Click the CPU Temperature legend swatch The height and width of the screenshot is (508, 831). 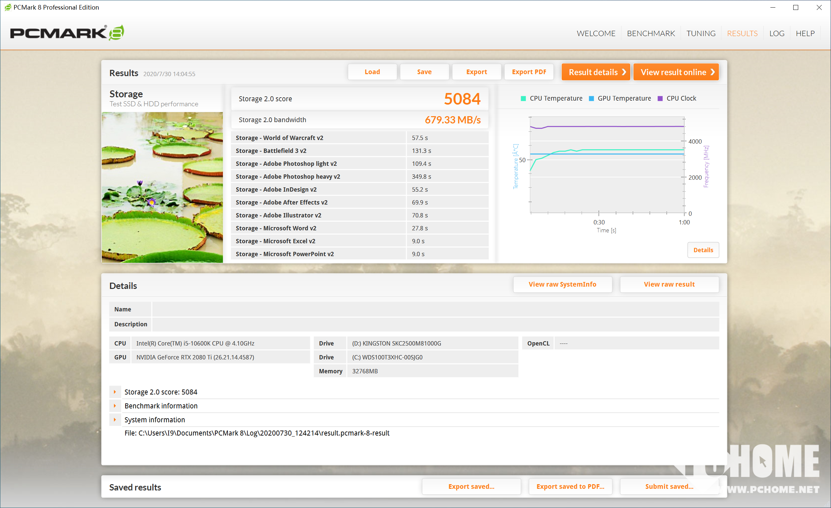[x=523, y=98]
